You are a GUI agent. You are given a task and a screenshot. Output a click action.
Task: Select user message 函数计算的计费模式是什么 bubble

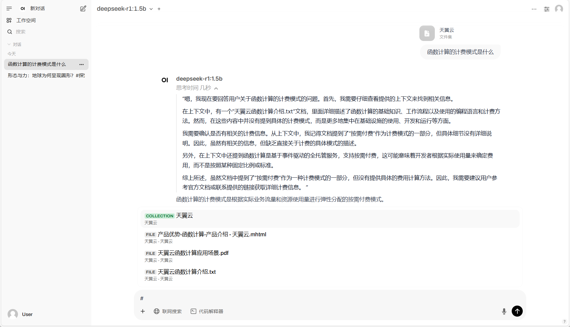point(460,52)
